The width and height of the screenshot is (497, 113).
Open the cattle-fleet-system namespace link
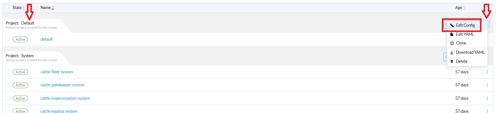click(x=57, y=72)
